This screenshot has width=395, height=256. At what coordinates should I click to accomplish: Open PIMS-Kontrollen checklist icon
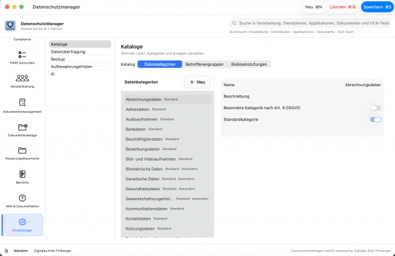tap(22, 55)
